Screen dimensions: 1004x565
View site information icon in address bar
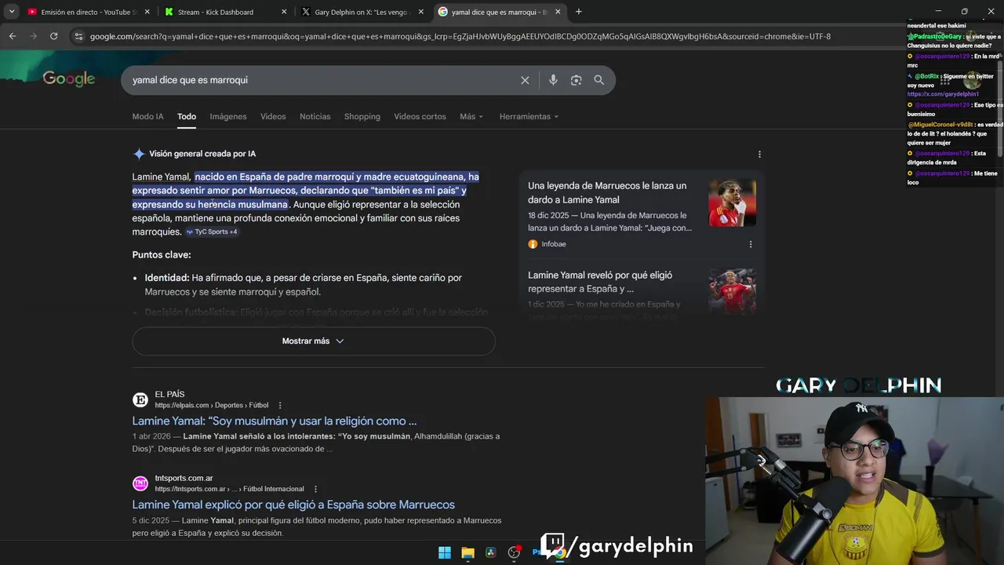(x=78, y=36)
